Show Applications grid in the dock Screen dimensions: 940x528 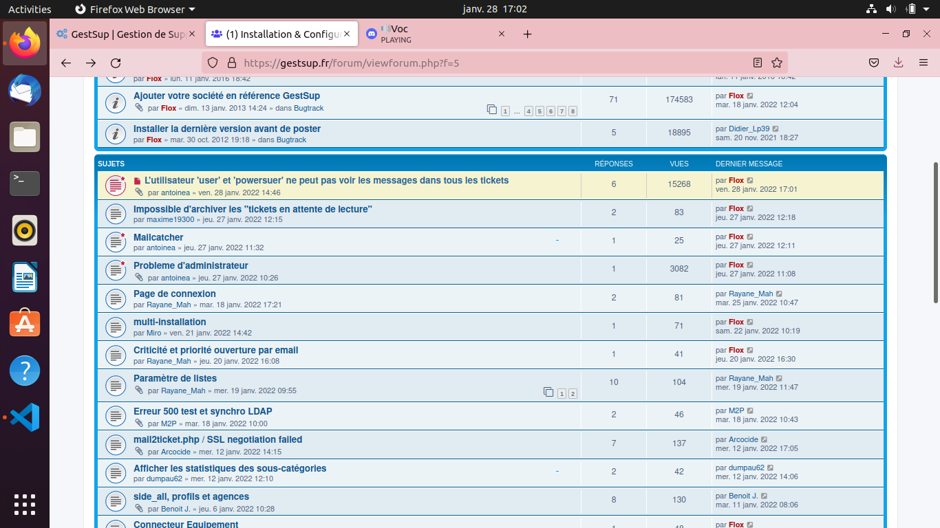[x=25, y=504]
